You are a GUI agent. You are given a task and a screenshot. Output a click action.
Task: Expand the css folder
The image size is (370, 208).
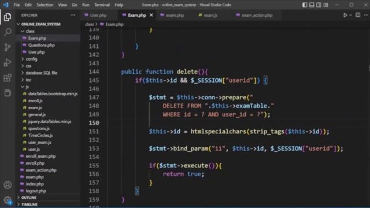click(x=28, y=66)
